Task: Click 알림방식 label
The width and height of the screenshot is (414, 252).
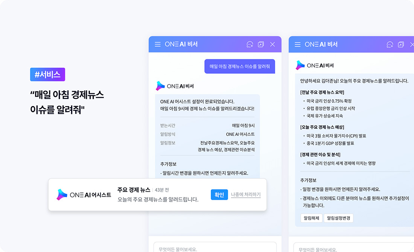Action: tap(167, 134)
